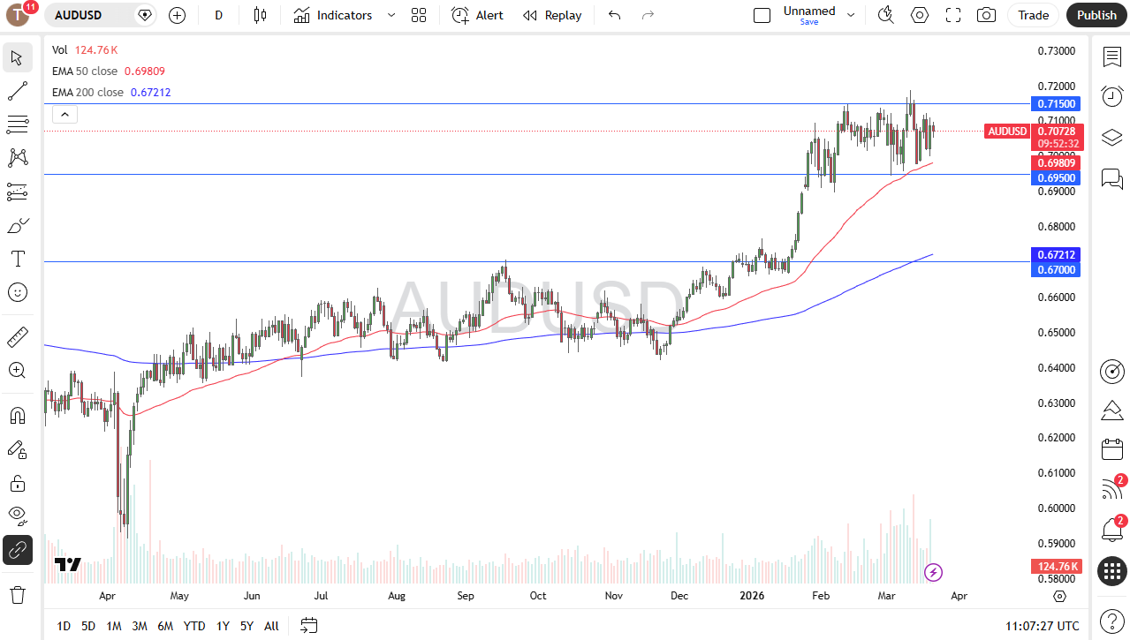
Task: Undo the last chart action
Action: (615, 15)
